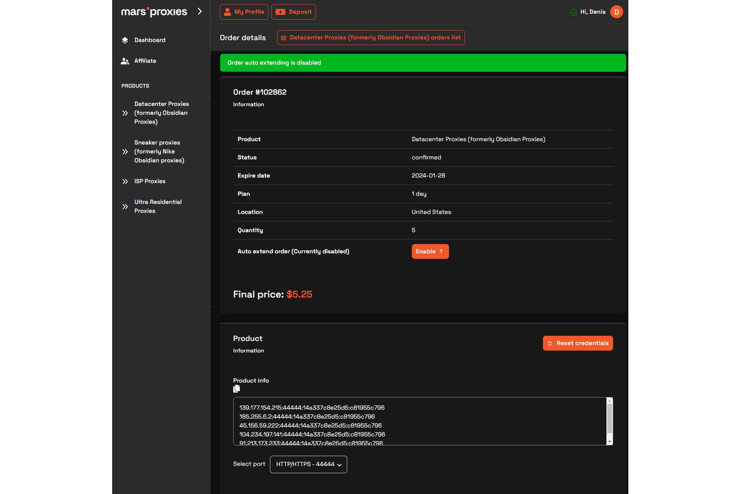Click the status value 'confirmed'
Image resolution: width=741 pixels, height=494 pixels.
pyautogui.click(x=427, y=158)
